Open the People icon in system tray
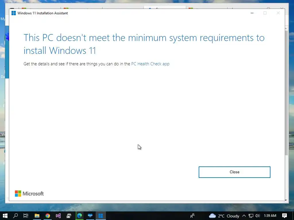Screen dimensions: 294x220 point(192,216)
